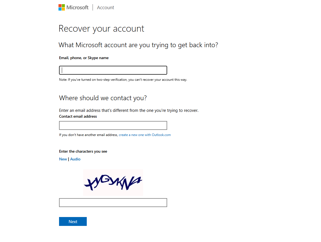
Task: Click the Email, phone, or Skype name label
Action: 84,58
